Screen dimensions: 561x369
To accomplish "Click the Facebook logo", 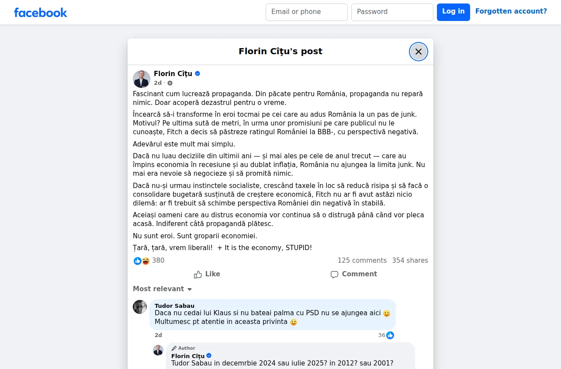I will coord(40,12).
